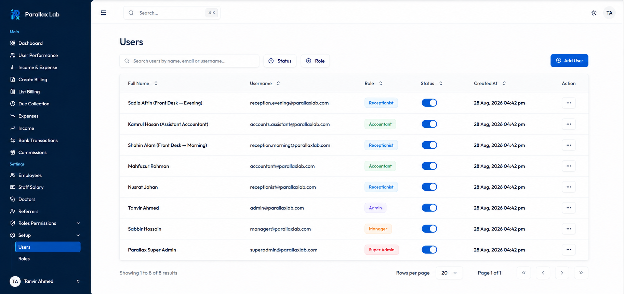Disable status toggle for Sadia Afrin
Screen dimensions: 624x294
point(429,103)
